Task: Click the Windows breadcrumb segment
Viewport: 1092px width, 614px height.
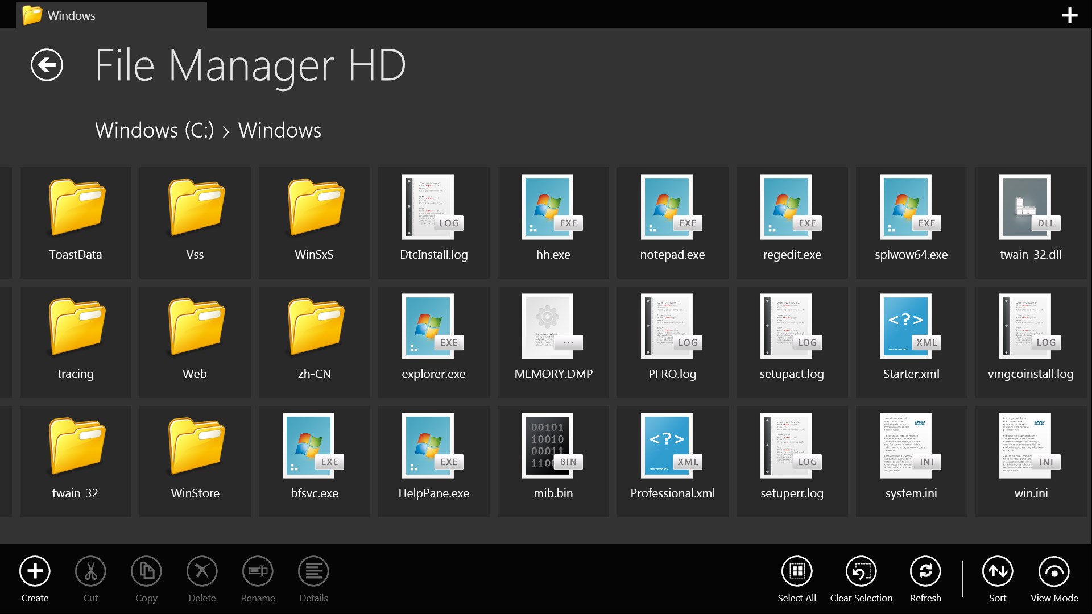Action: click(x=279, y=130)
